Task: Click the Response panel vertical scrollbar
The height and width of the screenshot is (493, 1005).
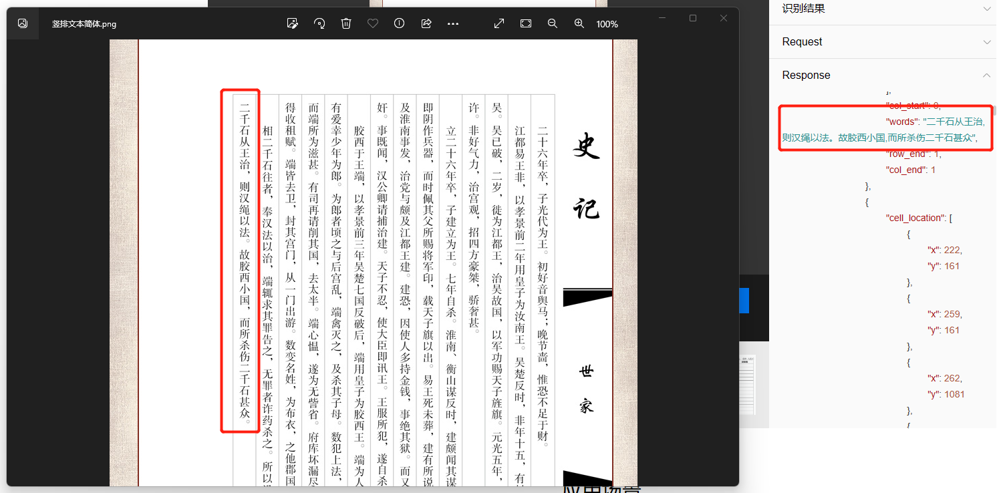Action: [994, 112]
